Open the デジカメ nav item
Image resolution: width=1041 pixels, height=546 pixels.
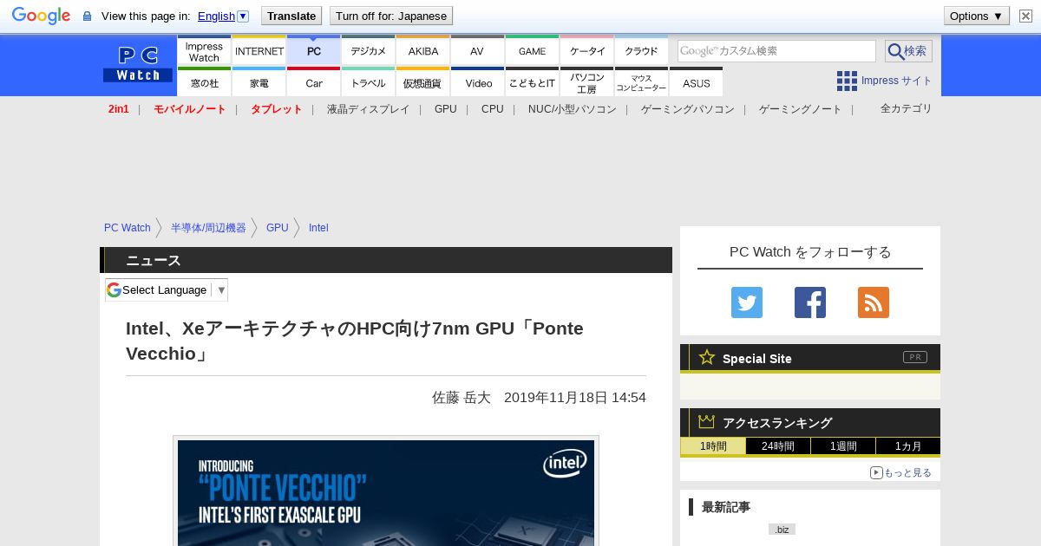coord(369,51)
